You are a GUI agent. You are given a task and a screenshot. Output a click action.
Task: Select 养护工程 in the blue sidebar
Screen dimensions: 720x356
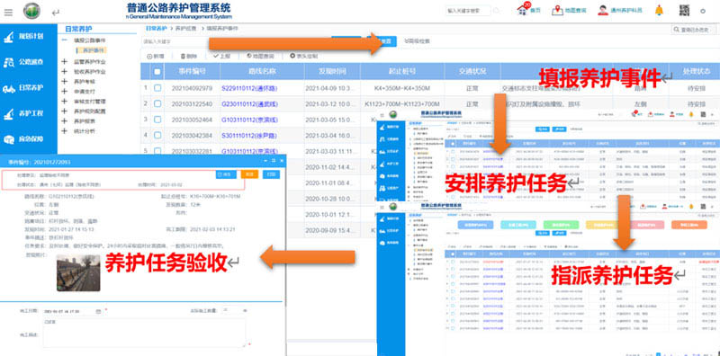click(29, 114)
